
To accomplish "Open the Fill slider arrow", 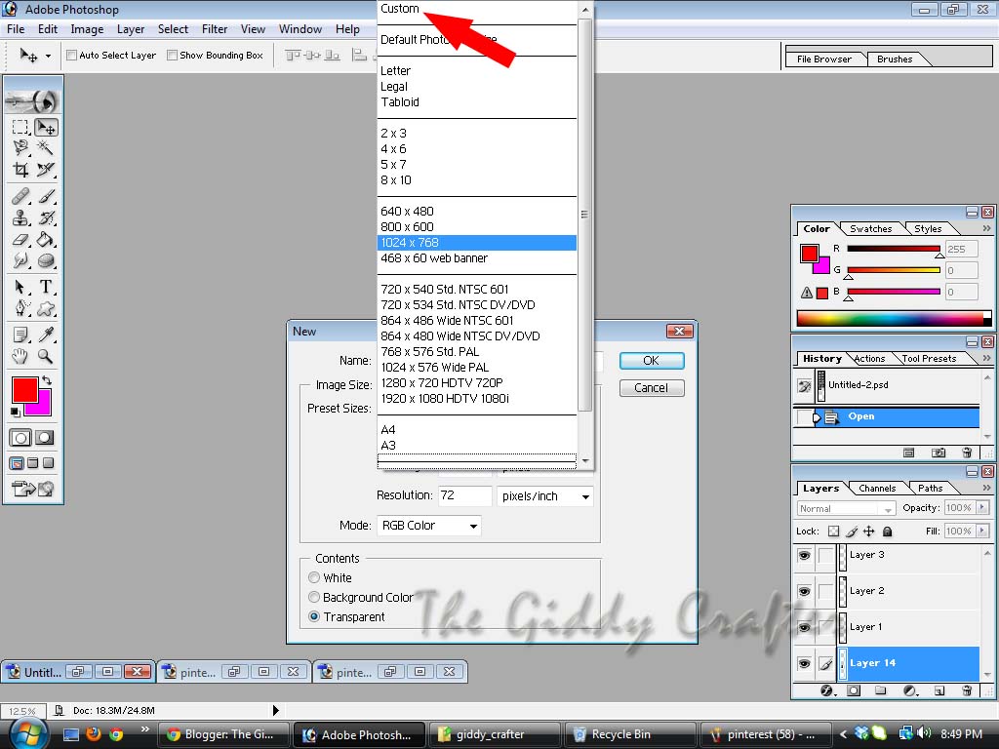I will 981,531.
